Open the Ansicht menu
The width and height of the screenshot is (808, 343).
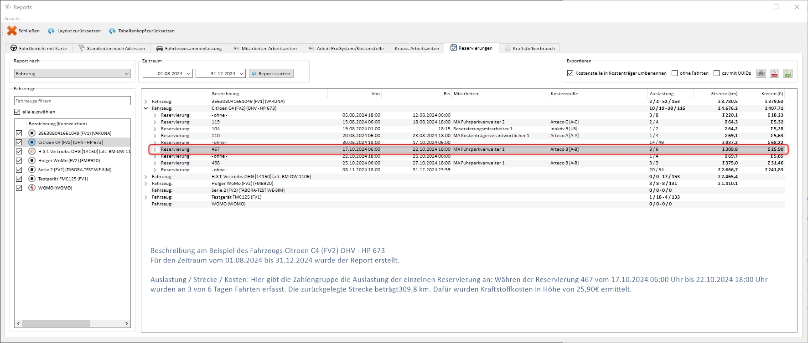(x=12, y=19)
